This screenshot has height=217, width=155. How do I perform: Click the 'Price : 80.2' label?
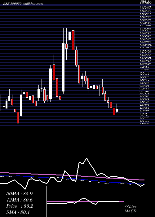click(x=20, y=206)
